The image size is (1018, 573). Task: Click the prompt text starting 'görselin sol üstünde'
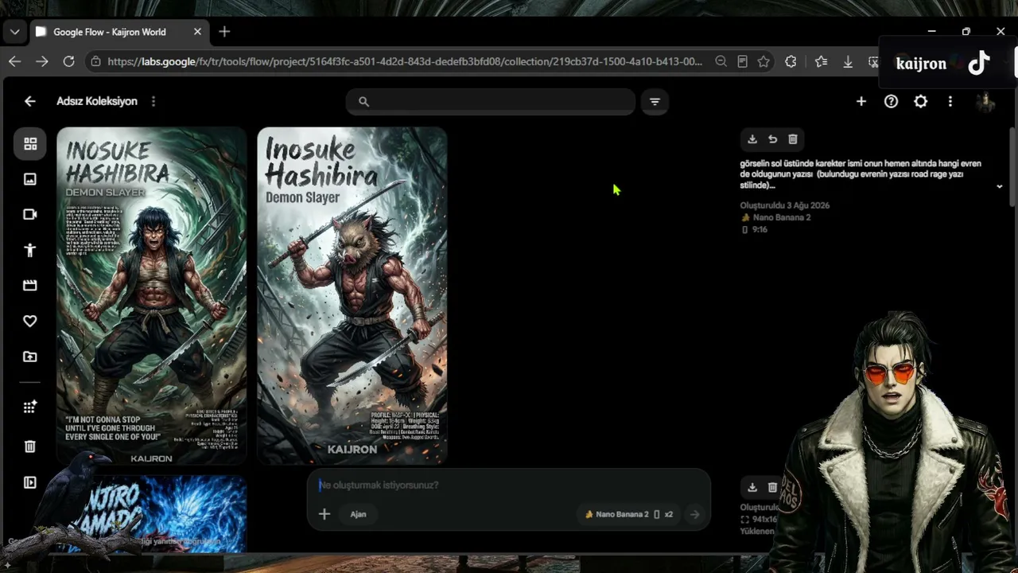tap(861, 174)
